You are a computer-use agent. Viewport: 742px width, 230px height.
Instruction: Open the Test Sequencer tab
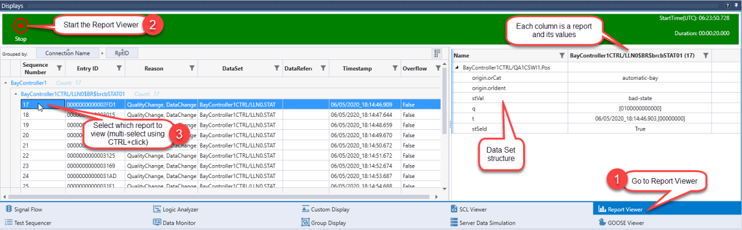pos(28,223)
